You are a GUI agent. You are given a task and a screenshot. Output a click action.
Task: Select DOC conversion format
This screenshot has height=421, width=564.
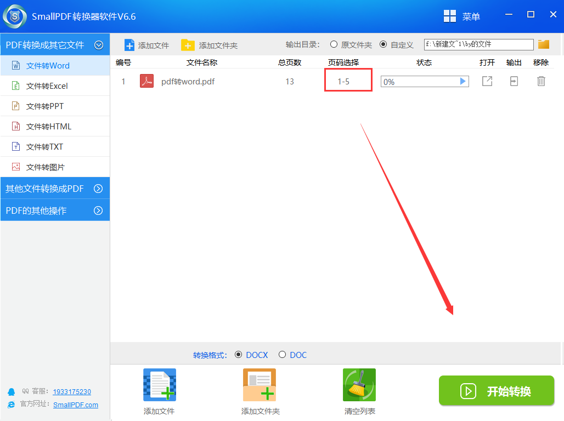point(282,355)
